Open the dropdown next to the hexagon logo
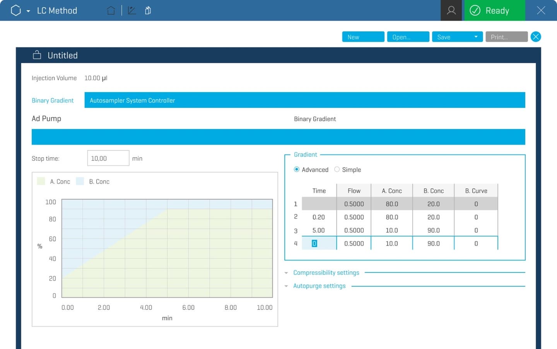The image size is (557, 349). tap(27, 10)
